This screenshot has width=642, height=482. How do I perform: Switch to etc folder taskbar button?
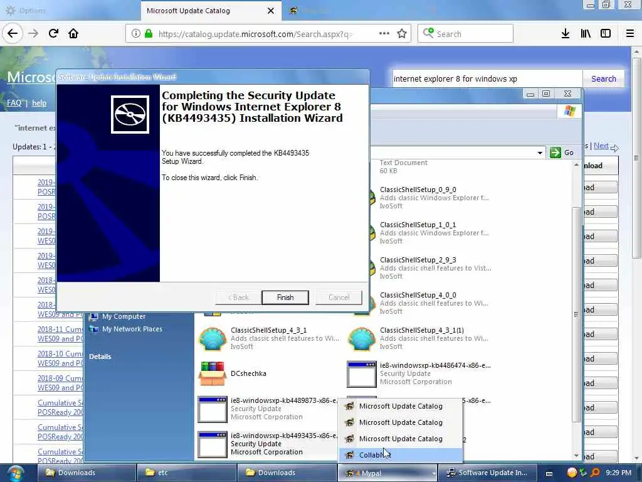[187, 473]
